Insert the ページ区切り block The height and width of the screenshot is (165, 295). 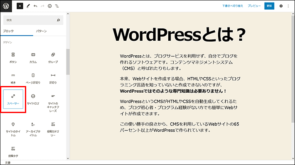click(x=33, y=79)
